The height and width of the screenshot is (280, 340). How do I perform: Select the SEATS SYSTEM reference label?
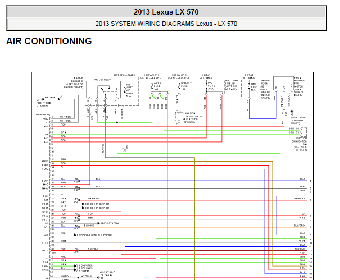[110, 223]
